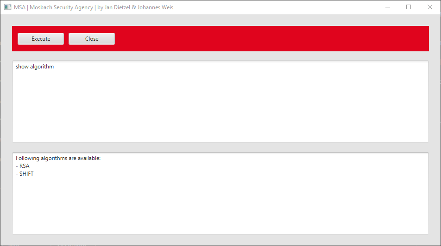Viewport: 441px width, 246px height.
Task: Click the "- SHIFT" line in output
Action: pyautogui.click(x=25, y=174)
